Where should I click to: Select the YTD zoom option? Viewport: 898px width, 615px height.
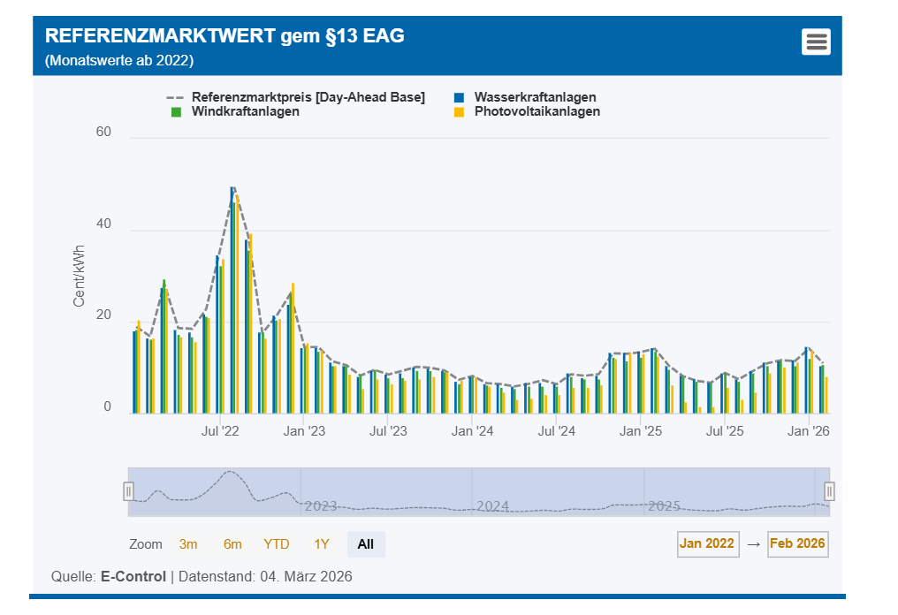tap(277, 544)
